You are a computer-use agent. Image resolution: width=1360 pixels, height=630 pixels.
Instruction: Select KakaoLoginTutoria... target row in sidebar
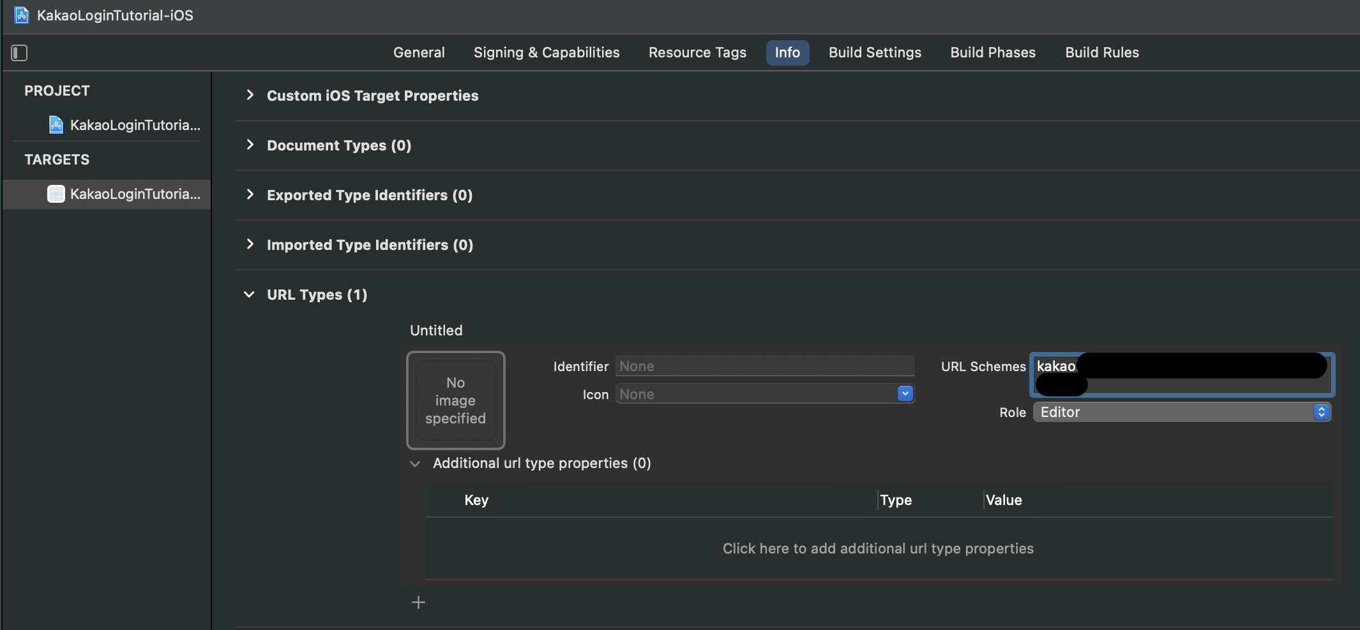(107, 194)
